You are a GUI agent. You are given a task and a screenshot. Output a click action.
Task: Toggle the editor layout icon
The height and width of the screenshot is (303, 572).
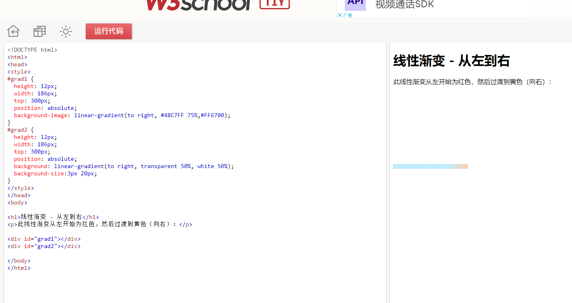tap(40, 31)
